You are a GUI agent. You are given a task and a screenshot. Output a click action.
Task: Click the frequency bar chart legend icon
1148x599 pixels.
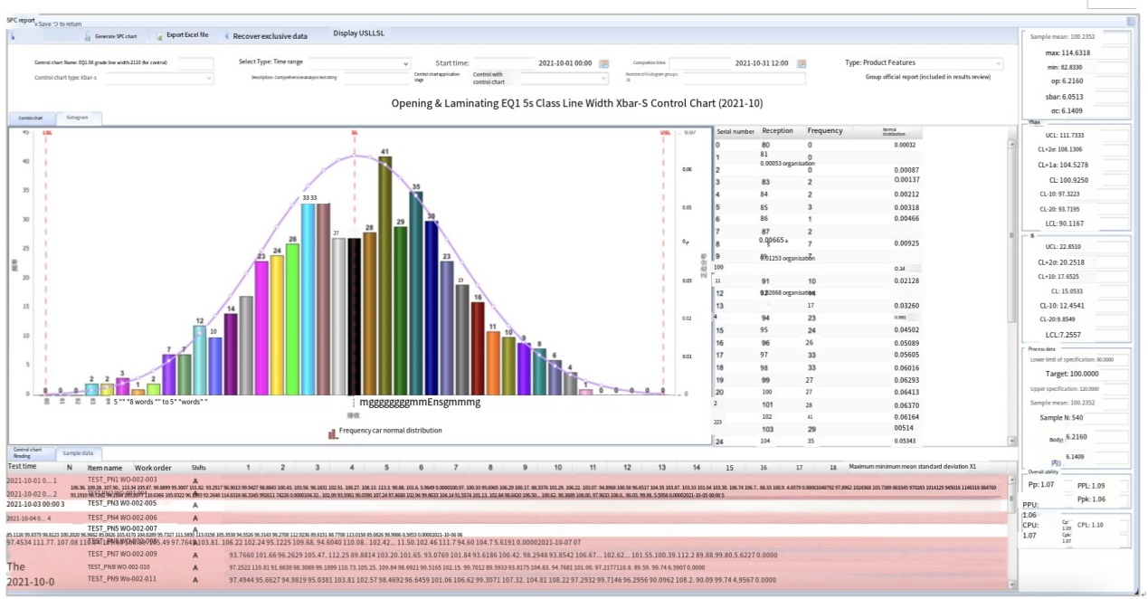point(333,433)
